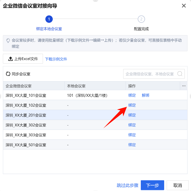Viewport: 191px width, 191px height.
Task: Select step 2 配置完成 indicator
Action: click(x=141, y=19)
